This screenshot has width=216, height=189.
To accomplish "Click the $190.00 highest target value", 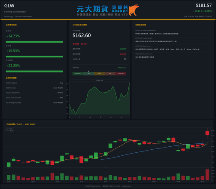I will coord(123,49).
